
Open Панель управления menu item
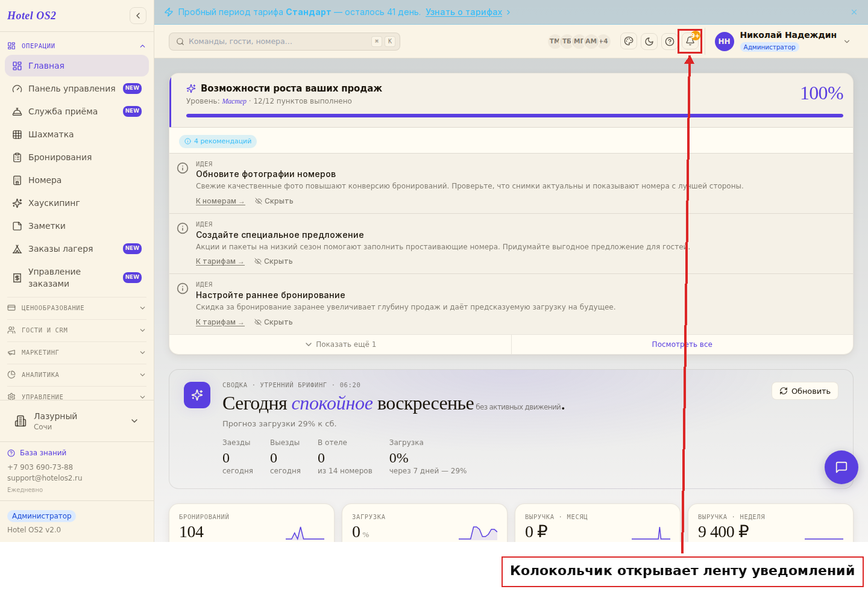click(77, 89)
